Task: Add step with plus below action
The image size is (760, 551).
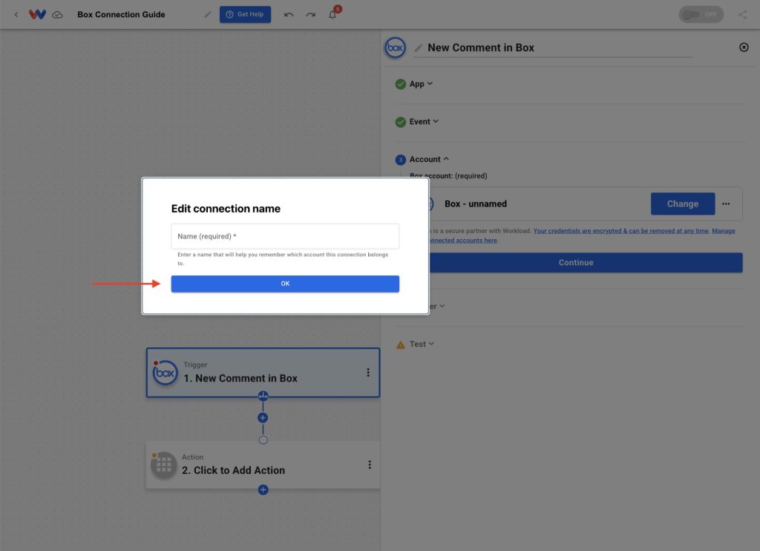Action: (263, 490)
